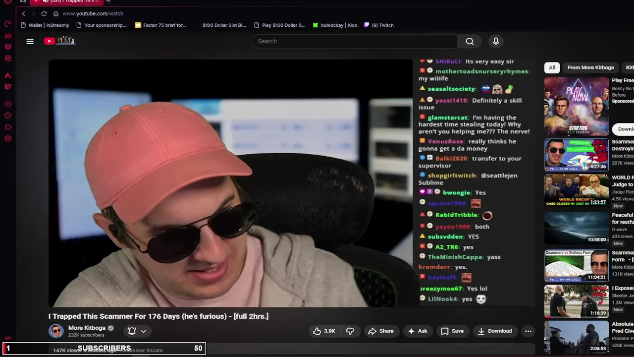Open Extensions cube icon in sidebar
The width and height of the screenshot is (634, 357).
pyautogui.click(x=8, y=127)
